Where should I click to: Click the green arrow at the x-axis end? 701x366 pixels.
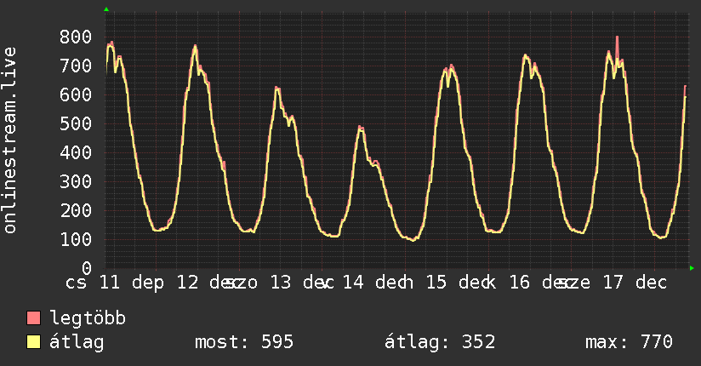[x=692, y=268]
